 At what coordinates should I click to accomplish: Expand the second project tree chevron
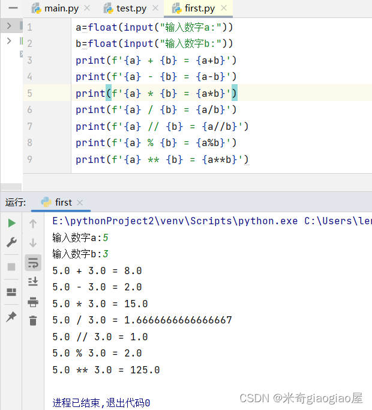tap(9, 41)
